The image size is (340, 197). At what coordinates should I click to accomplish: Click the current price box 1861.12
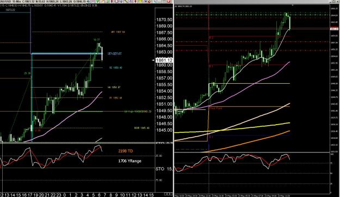164,60
